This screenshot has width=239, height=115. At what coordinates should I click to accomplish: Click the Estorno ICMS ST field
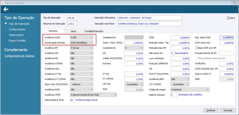point(226,74)
